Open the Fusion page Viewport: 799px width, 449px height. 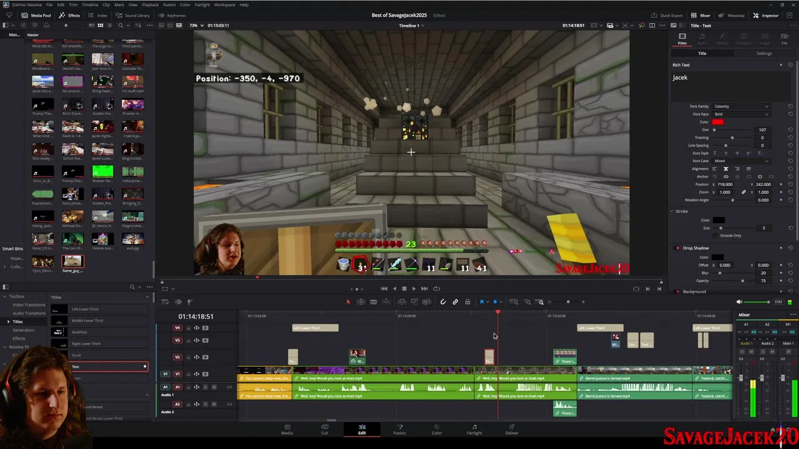(399, 430)
